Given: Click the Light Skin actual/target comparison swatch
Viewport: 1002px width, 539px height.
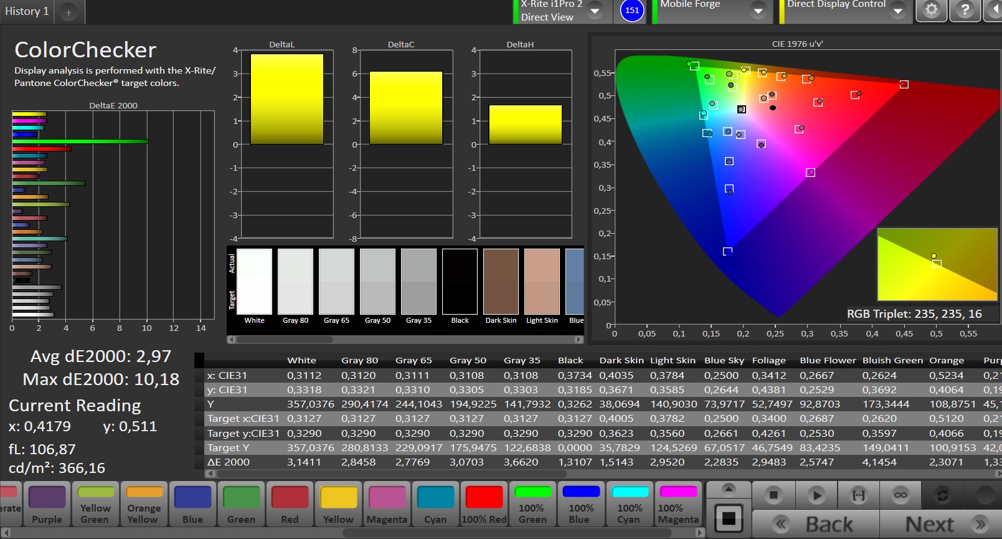Looking at the screenshot, I should [x=542, y=282].
